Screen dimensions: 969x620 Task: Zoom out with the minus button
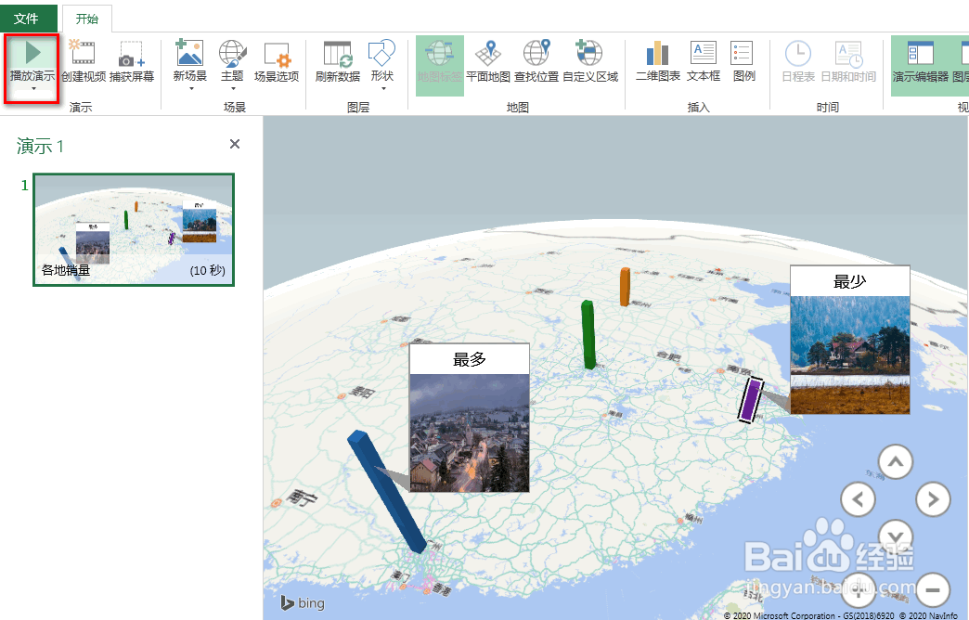(933, 589)
